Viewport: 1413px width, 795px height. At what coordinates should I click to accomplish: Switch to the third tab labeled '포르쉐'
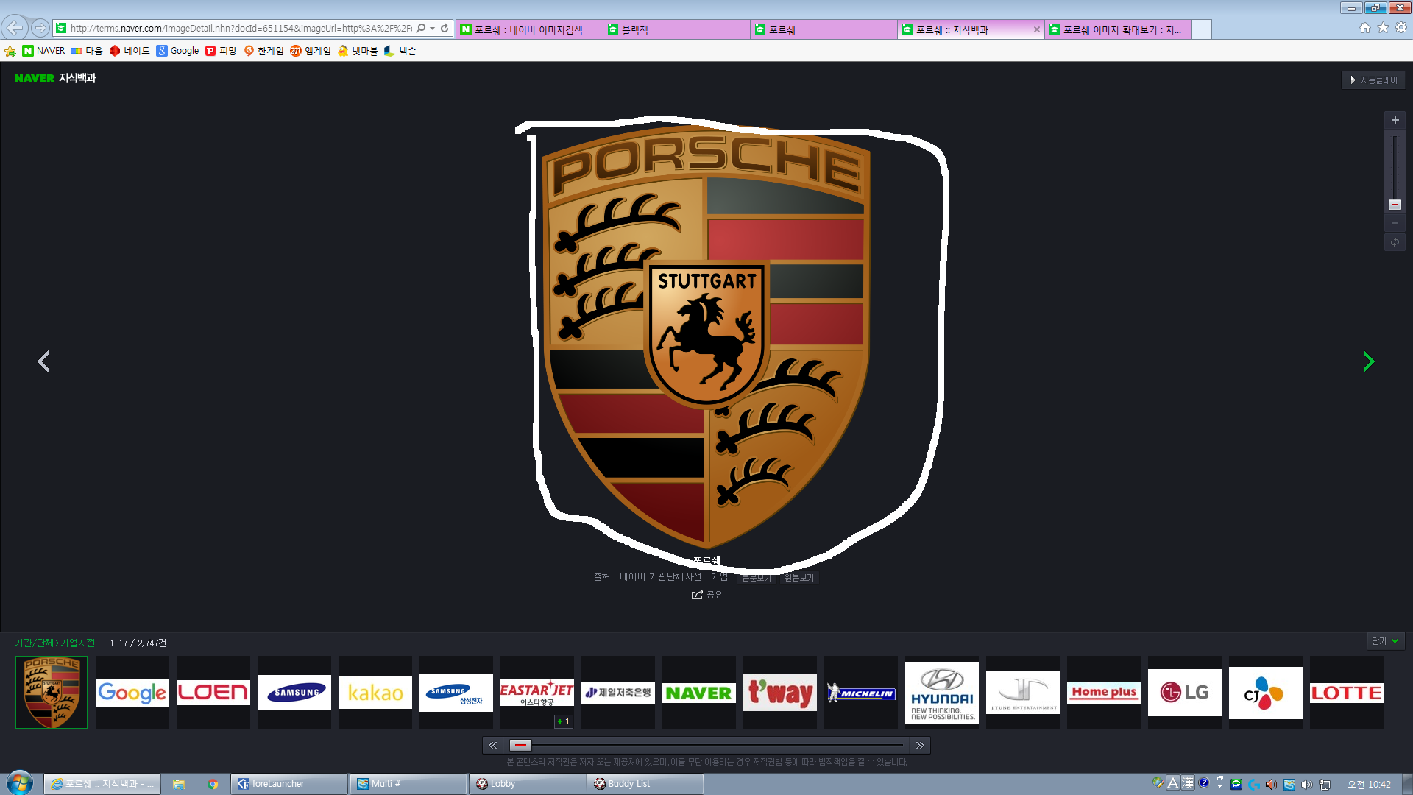(x=824, y=29)
